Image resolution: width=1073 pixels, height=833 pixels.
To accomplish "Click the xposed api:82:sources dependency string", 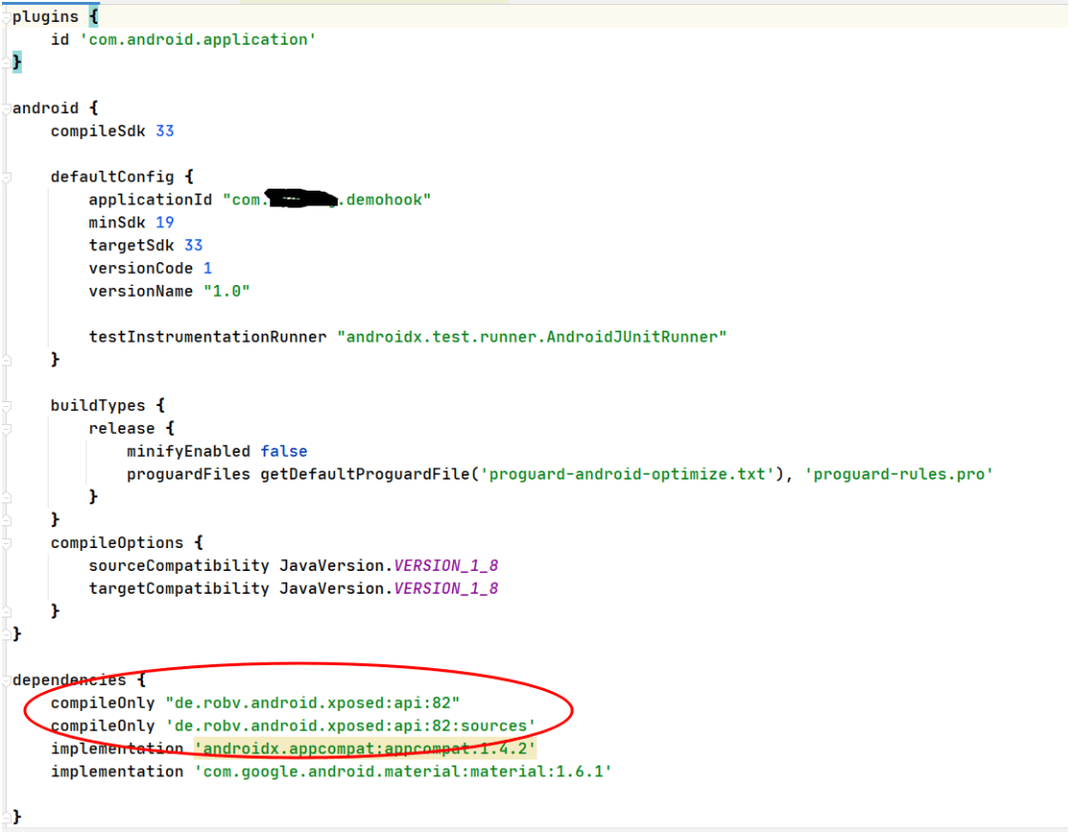I will click(351, 726).
